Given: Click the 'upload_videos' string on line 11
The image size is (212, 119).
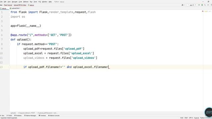Looking at the screenshot, I should click(83, 58).
